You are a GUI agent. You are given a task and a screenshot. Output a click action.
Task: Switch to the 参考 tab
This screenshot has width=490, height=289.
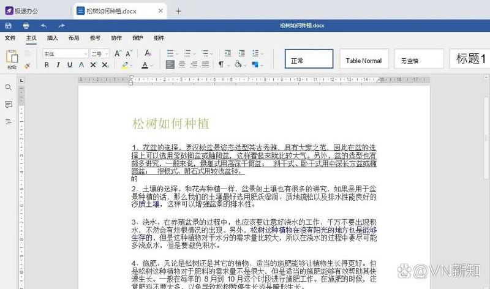(x=95, y=38)
